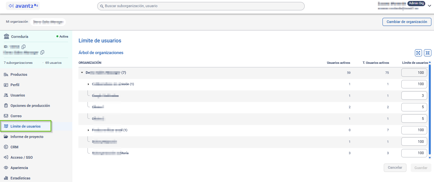Edit limit field in row with 3 active users
This screenshot has width=434, height=182.
(414, 153)
